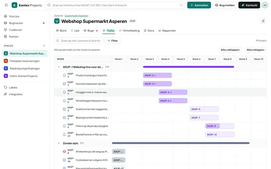Open the SD user avatar

(265, 5)
